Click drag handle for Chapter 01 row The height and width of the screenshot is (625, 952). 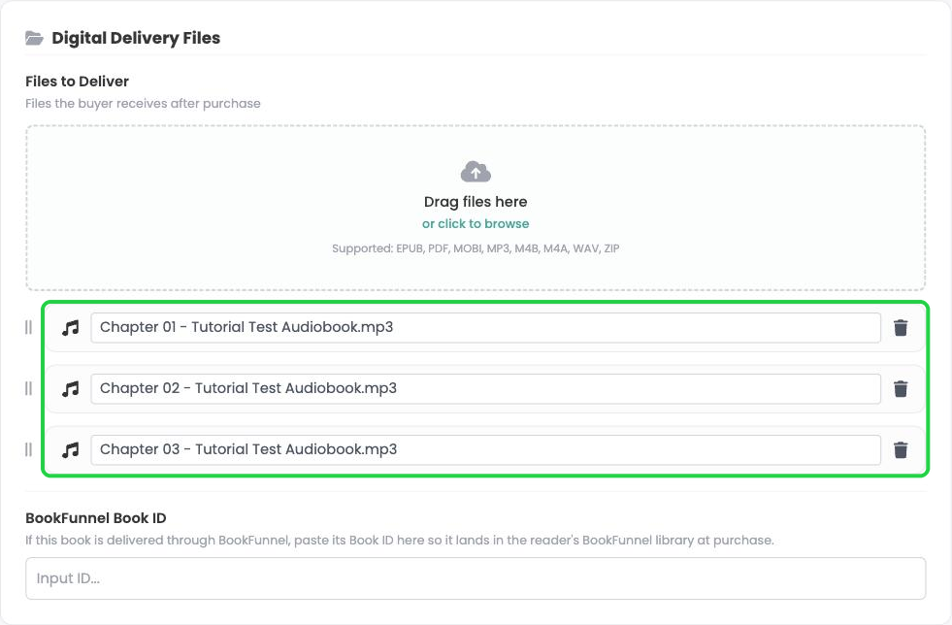[28, 327]
